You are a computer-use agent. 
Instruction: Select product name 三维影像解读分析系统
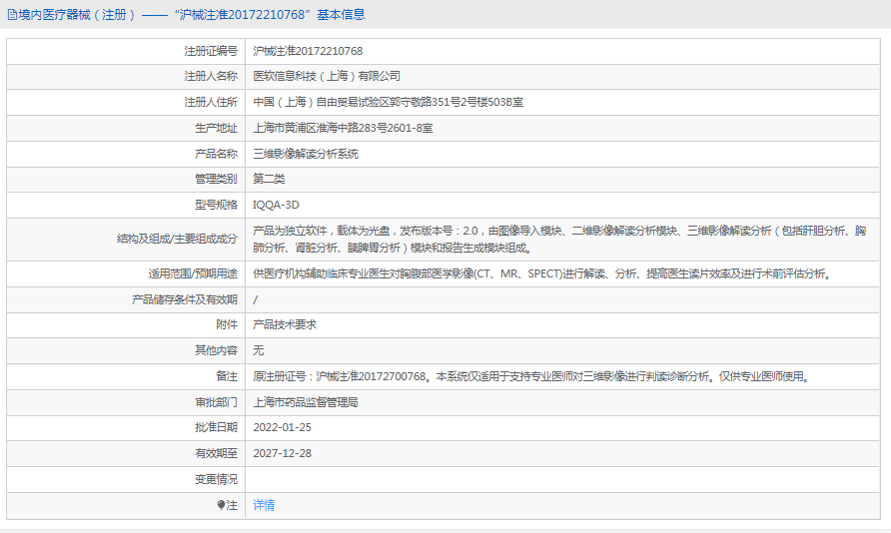[306, 154]
